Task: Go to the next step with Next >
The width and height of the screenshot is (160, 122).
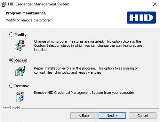Action: pyautogui.click(x=112, y=116)
